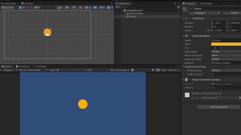This screenshot has height=135, width=241.
Task: Open the Scene gizmos dropdown arrow
Action: click(x=112, y=7)
